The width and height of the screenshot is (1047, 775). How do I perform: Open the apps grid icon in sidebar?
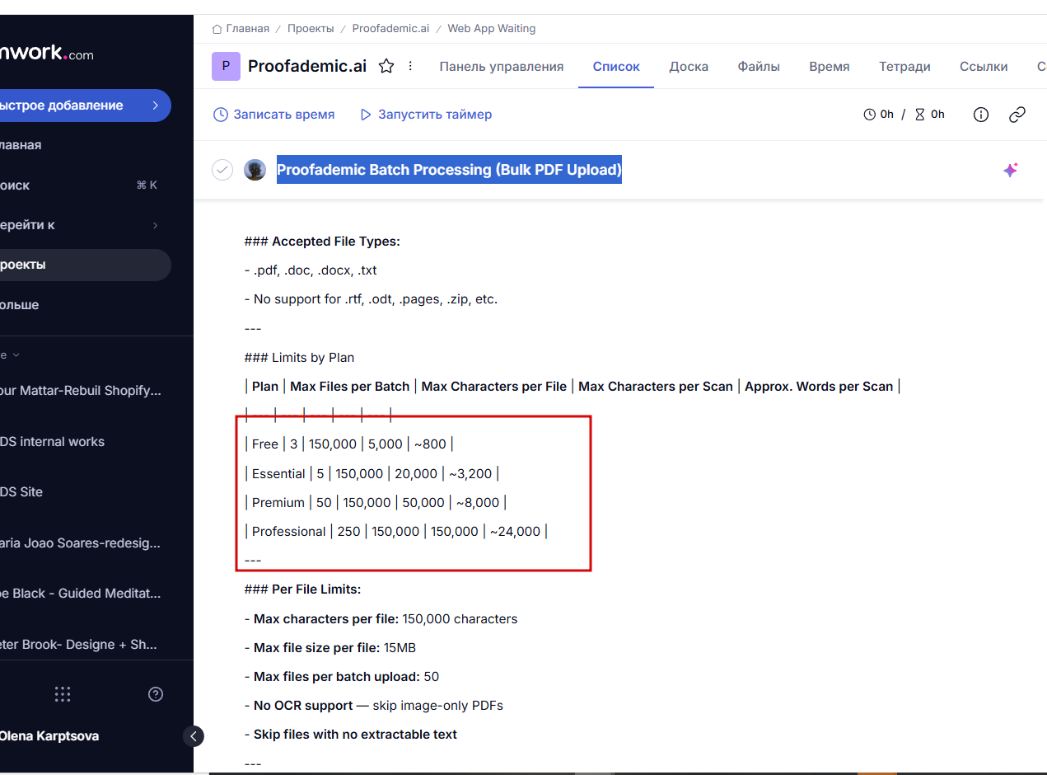(63, 694)
